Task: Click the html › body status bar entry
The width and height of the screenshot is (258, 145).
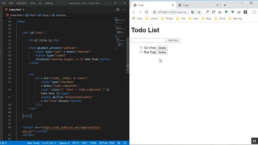Action: pyautogui.click(x=33, y=143)
